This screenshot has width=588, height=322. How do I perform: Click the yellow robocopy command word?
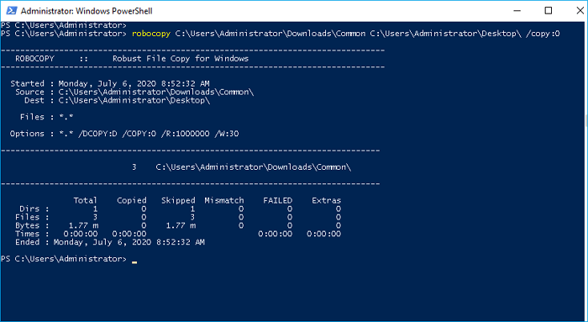(151, 34)
